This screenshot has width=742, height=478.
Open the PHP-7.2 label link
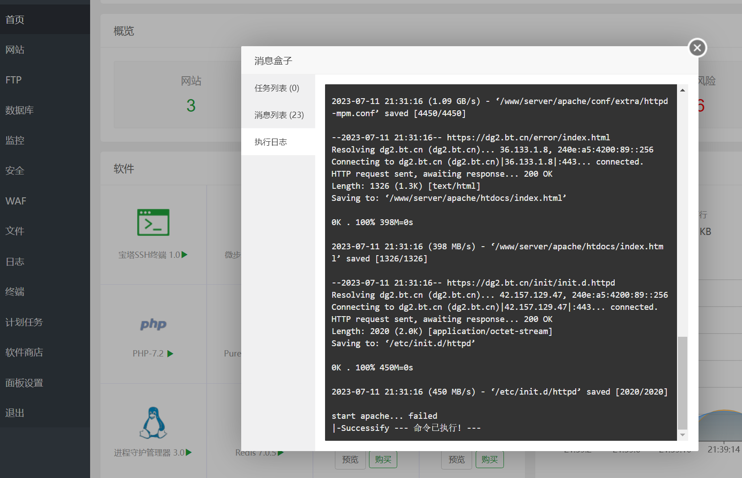(x=148, y=354)
